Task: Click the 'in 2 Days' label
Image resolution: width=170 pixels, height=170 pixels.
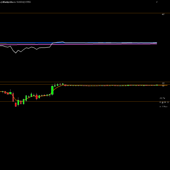Action: [x=163, y=106]
